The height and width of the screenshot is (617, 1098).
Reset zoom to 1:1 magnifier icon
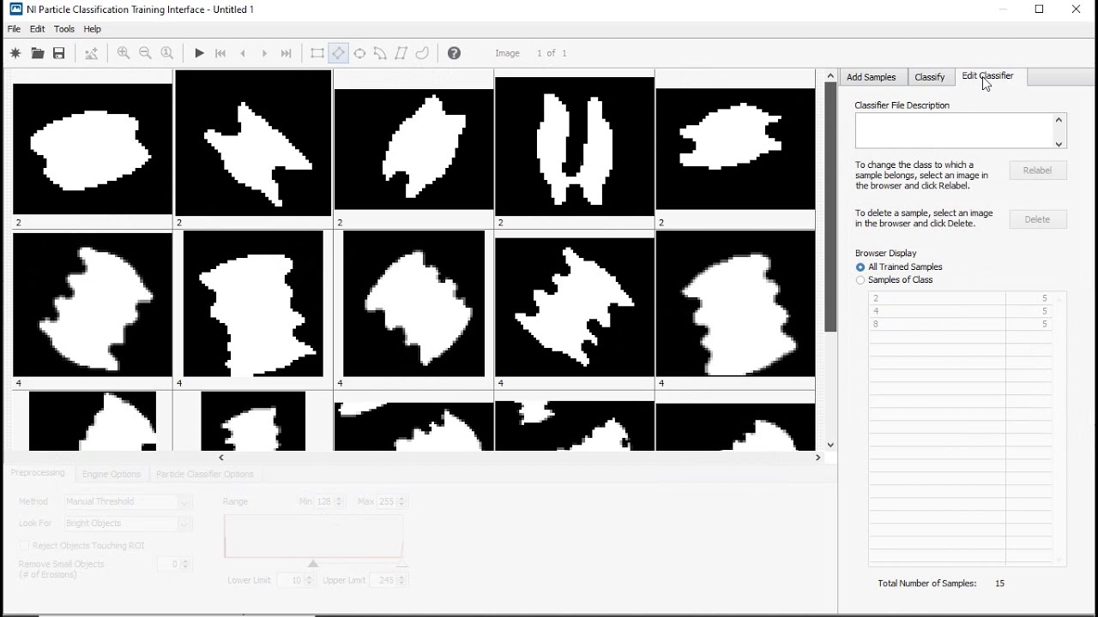pyautogui.click(x=167, y=53)
